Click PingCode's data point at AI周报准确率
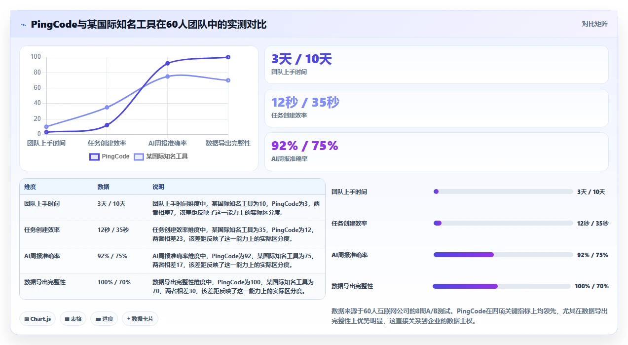Viewport: 628px width, 345px height. click(167, 63)
